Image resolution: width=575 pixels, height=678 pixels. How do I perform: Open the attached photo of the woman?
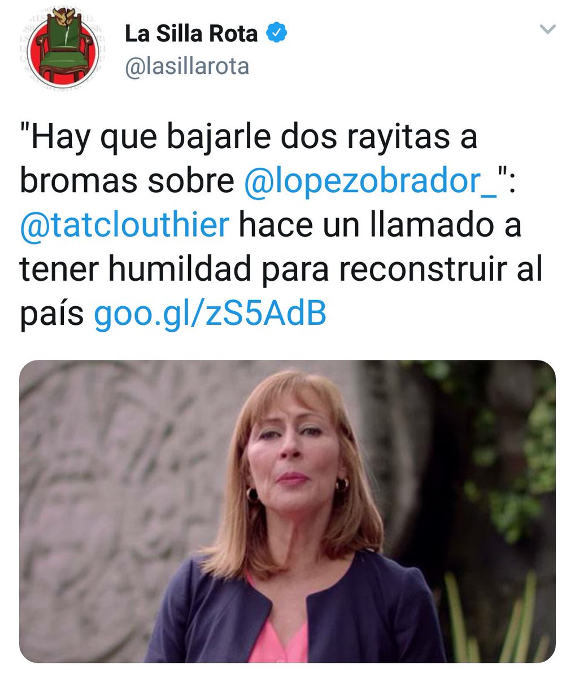click(x=287, y=511)
